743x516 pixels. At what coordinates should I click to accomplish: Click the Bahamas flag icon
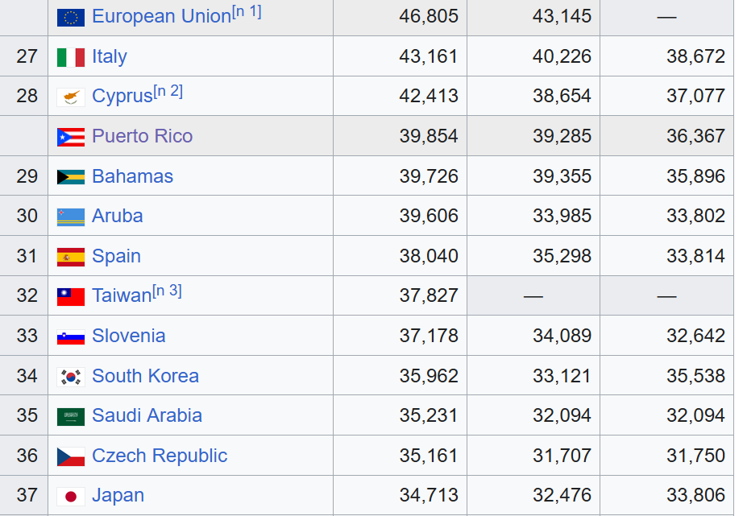tap(71, 177)
